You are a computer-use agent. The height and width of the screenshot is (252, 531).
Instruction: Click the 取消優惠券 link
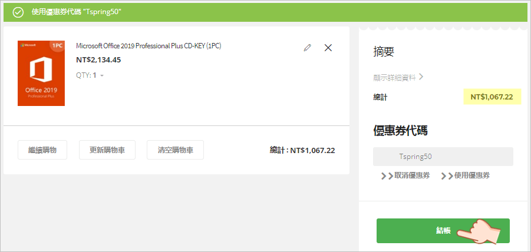point(405,175)
